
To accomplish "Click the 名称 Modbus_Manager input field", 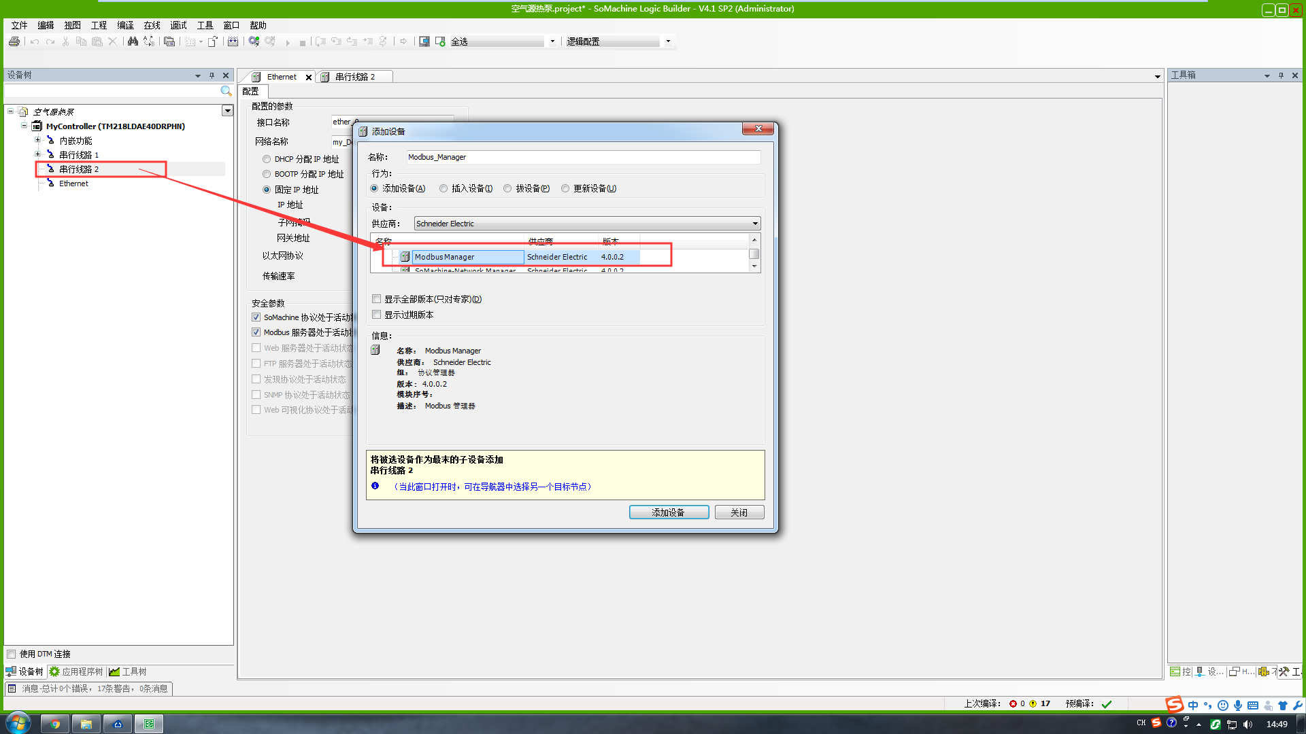I will 583,157.
